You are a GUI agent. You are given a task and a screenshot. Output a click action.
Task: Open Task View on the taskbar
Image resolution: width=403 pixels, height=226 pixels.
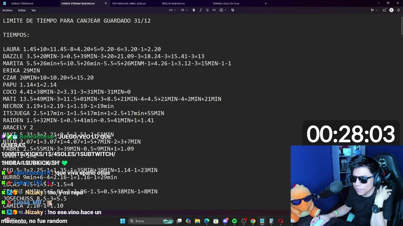(179, 221)
